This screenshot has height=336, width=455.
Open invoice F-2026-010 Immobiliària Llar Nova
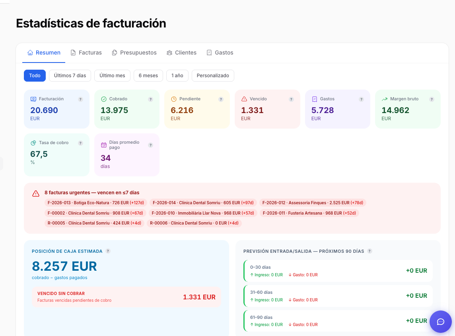203,213
